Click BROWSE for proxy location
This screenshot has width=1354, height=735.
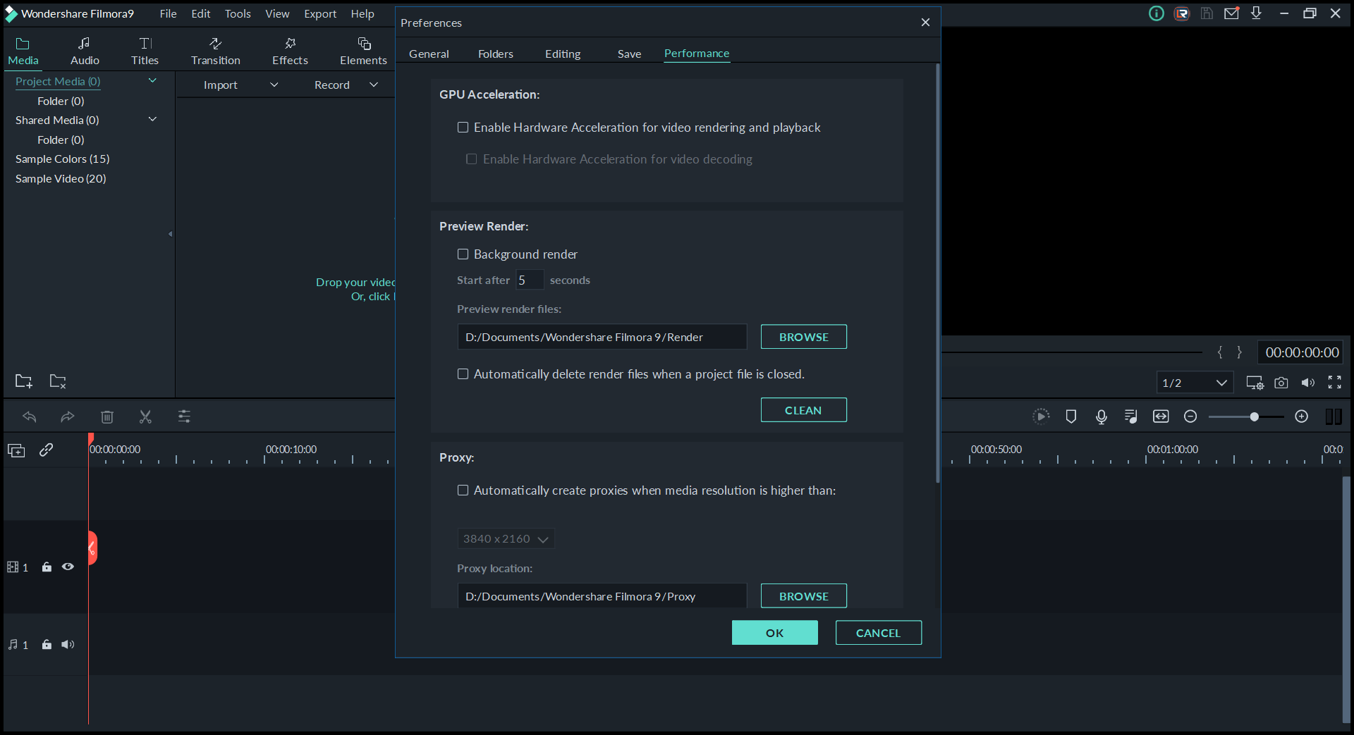804,596
